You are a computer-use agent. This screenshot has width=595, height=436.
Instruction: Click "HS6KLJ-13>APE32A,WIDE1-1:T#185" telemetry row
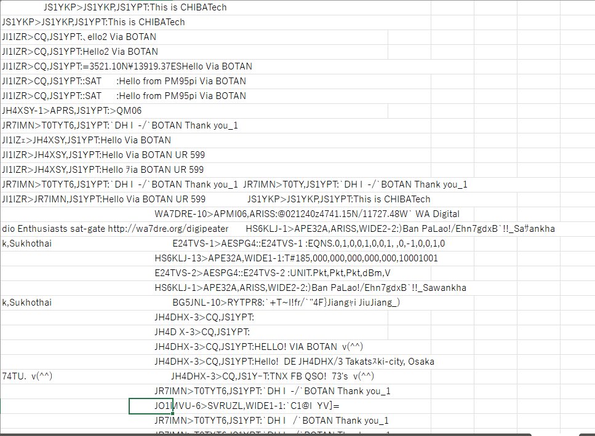coord(296,258)
